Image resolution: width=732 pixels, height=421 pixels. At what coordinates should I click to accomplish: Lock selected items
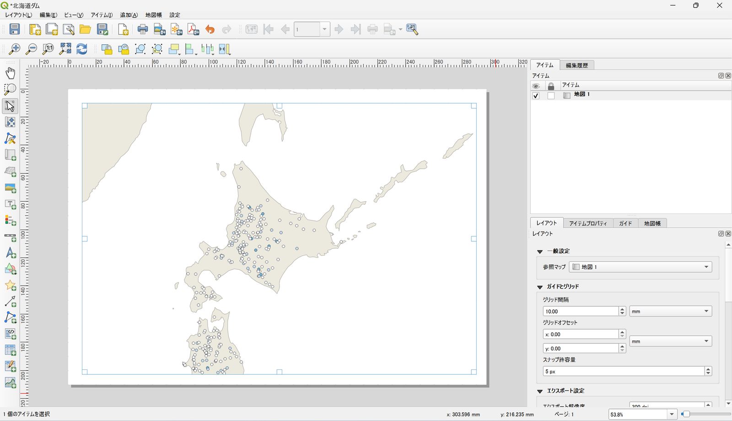point(107,49)
